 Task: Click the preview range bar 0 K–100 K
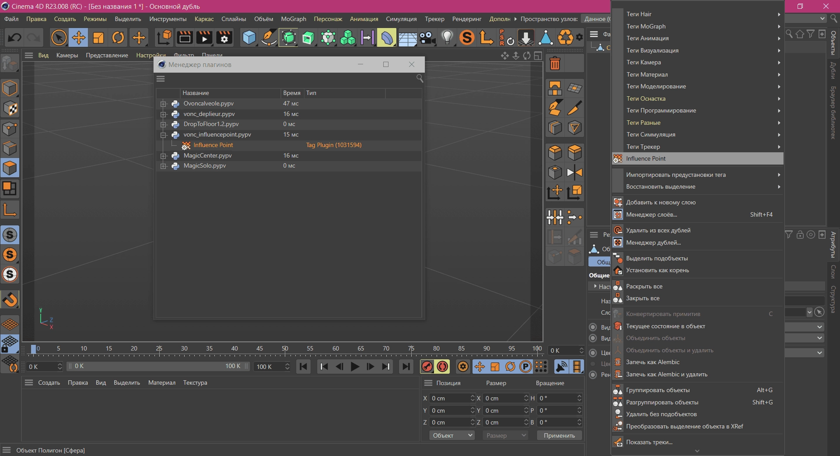pos(158,366)
